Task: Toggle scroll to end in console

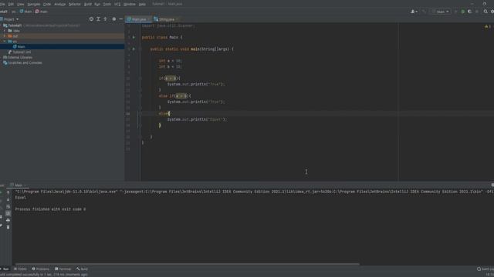Action: pos(8,213)
